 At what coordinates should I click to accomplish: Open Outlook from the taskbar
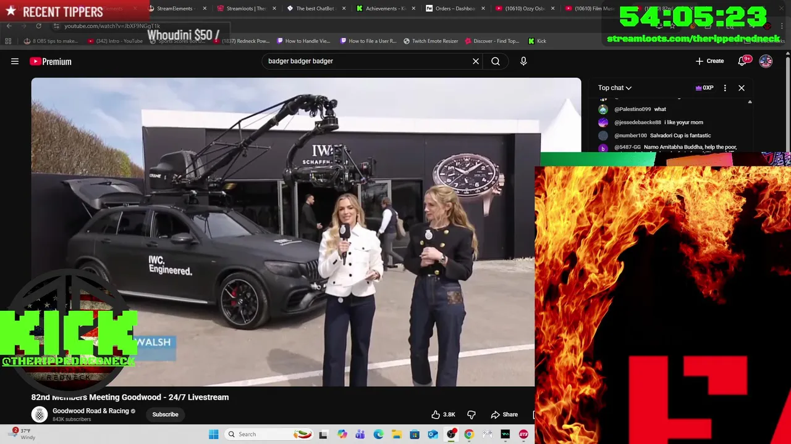433,434
